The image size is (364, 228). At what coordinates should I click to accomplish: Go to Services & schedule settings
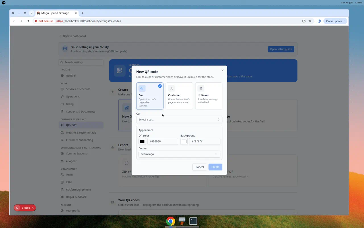point(78,89)
